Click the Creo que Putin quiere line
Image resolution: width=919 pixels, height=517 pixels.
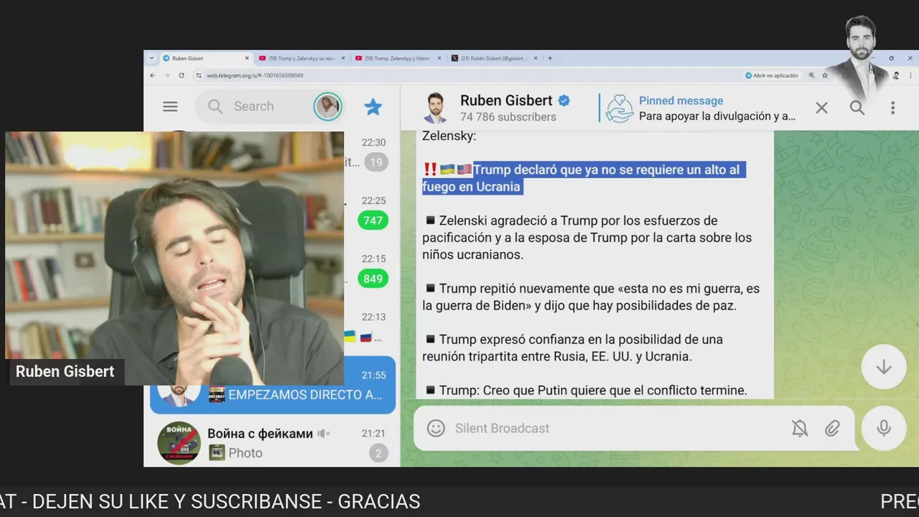[585, 390]
